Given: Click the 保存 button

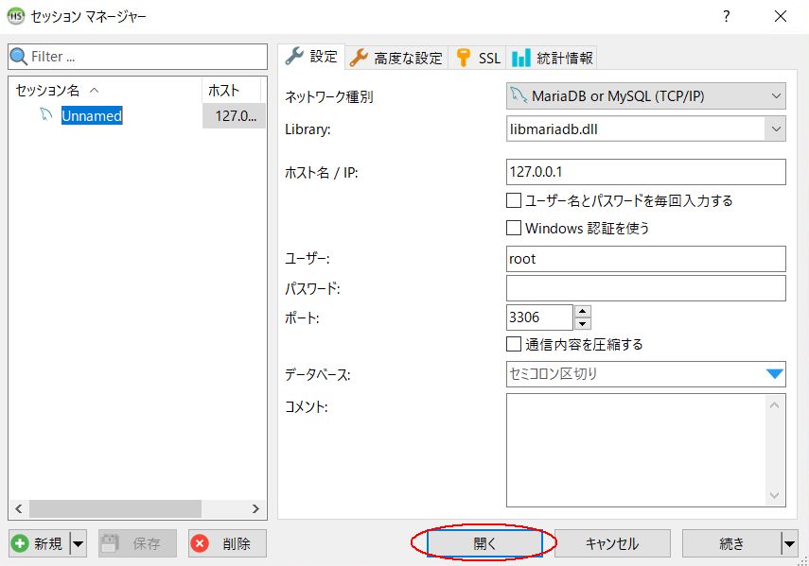Looking at the screenshot, I should coord(138,543).
